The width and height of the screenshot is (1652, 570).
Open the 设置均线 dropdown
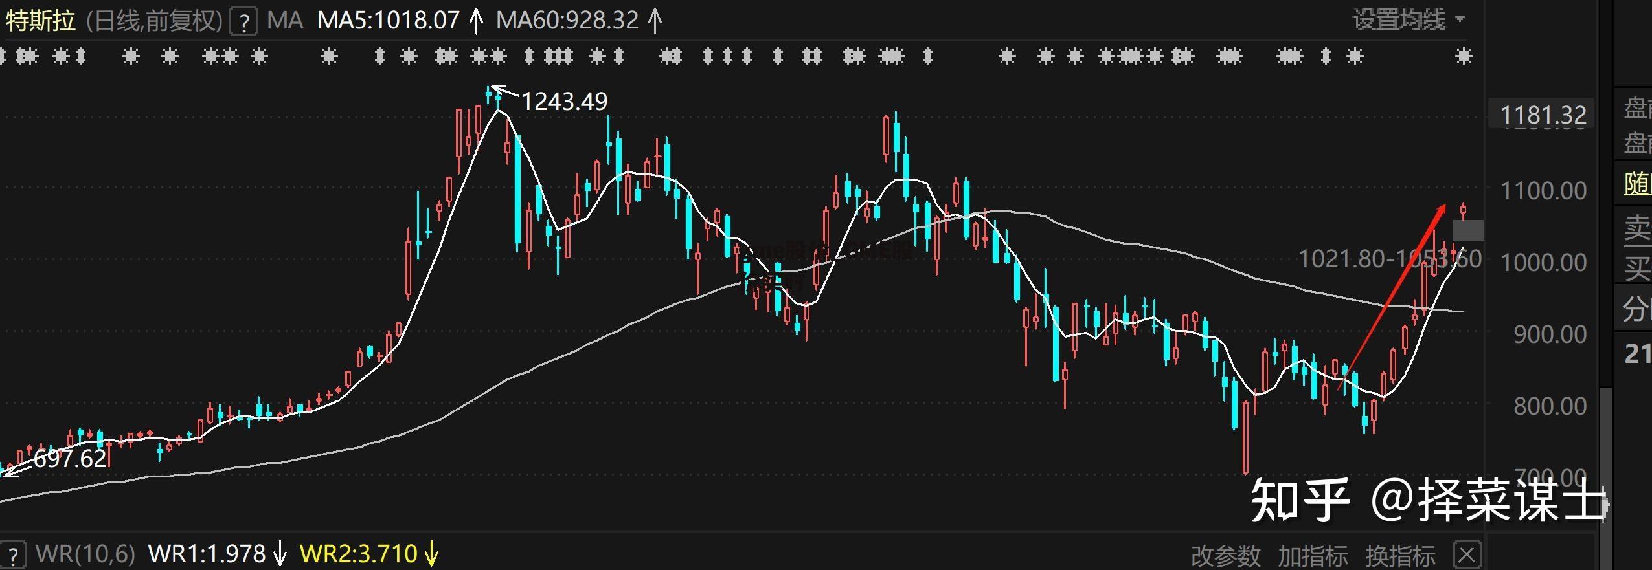pyautogui.click(x=1408, y=20)
